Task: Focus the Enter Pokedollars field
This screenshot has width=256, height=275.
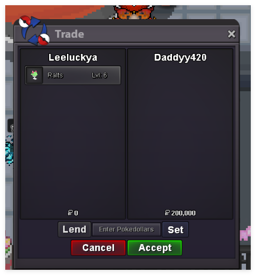Action: [x=126, y=229]
